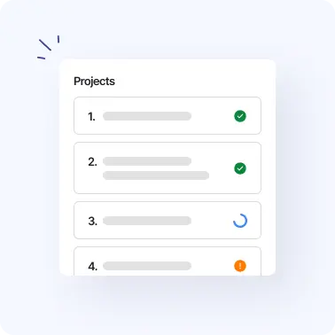Screen dimensions: 335x335
Task: Click the Projects heading
Action: pos(94,82)
